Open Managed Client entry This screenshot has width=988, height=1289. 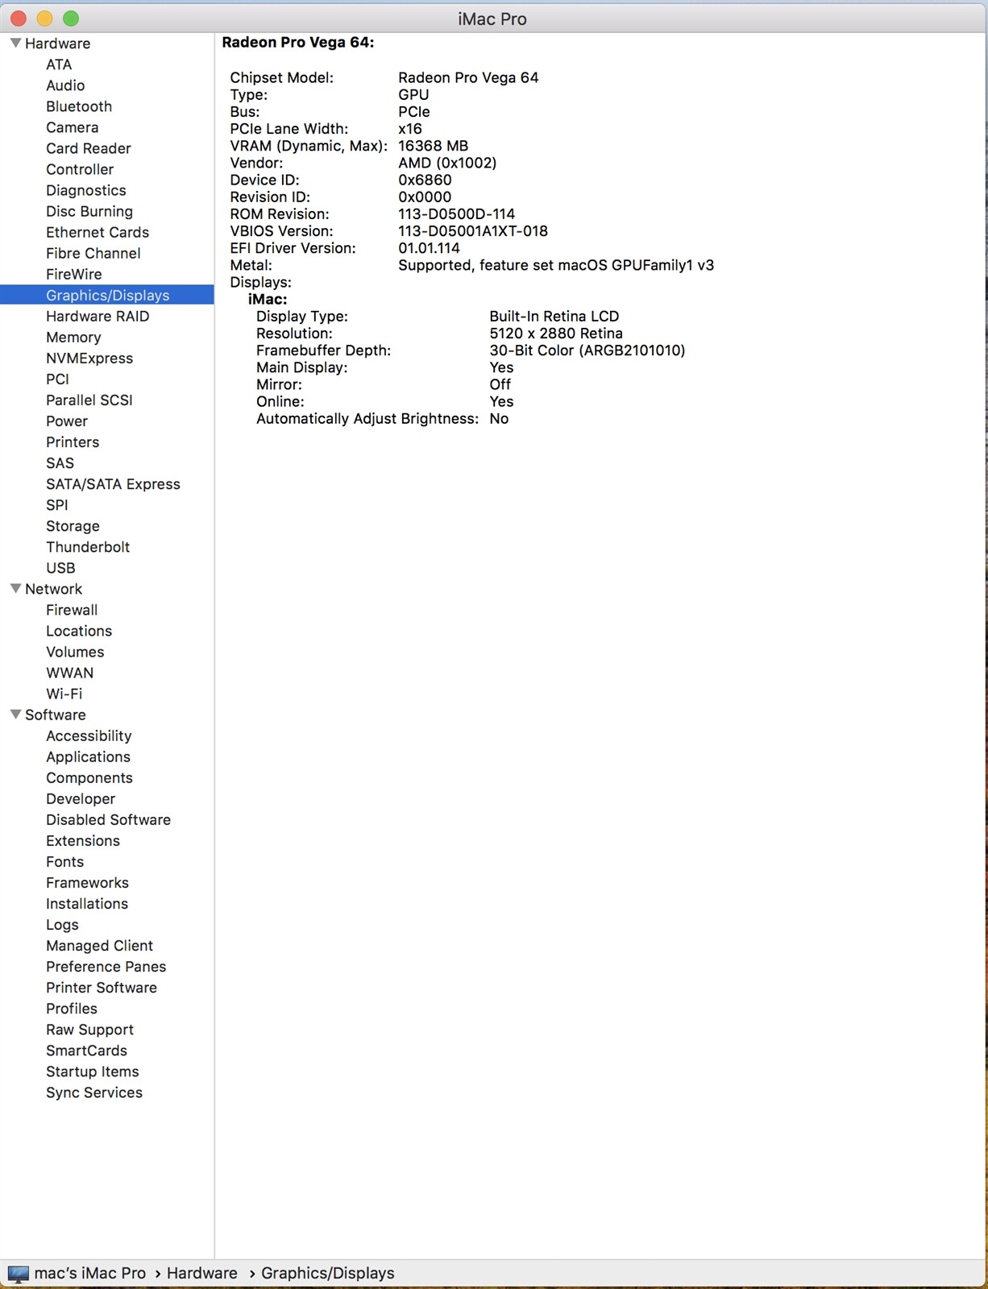[99, 945]
